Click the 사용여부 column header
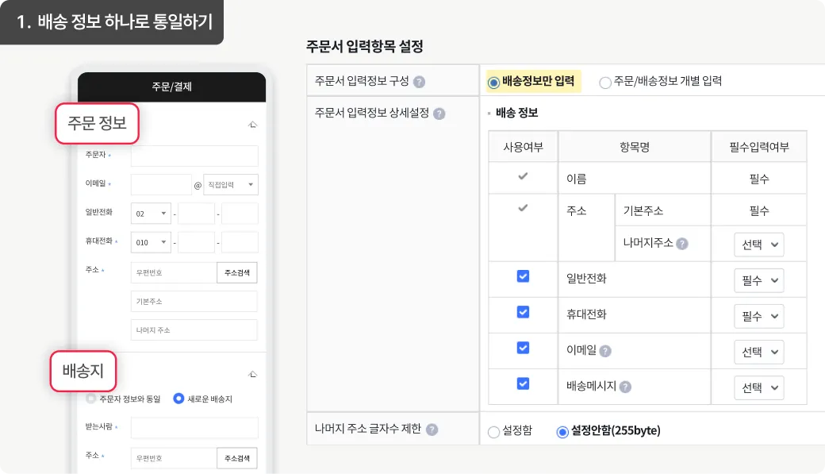 pyautogui.click(x=523, y=147)
